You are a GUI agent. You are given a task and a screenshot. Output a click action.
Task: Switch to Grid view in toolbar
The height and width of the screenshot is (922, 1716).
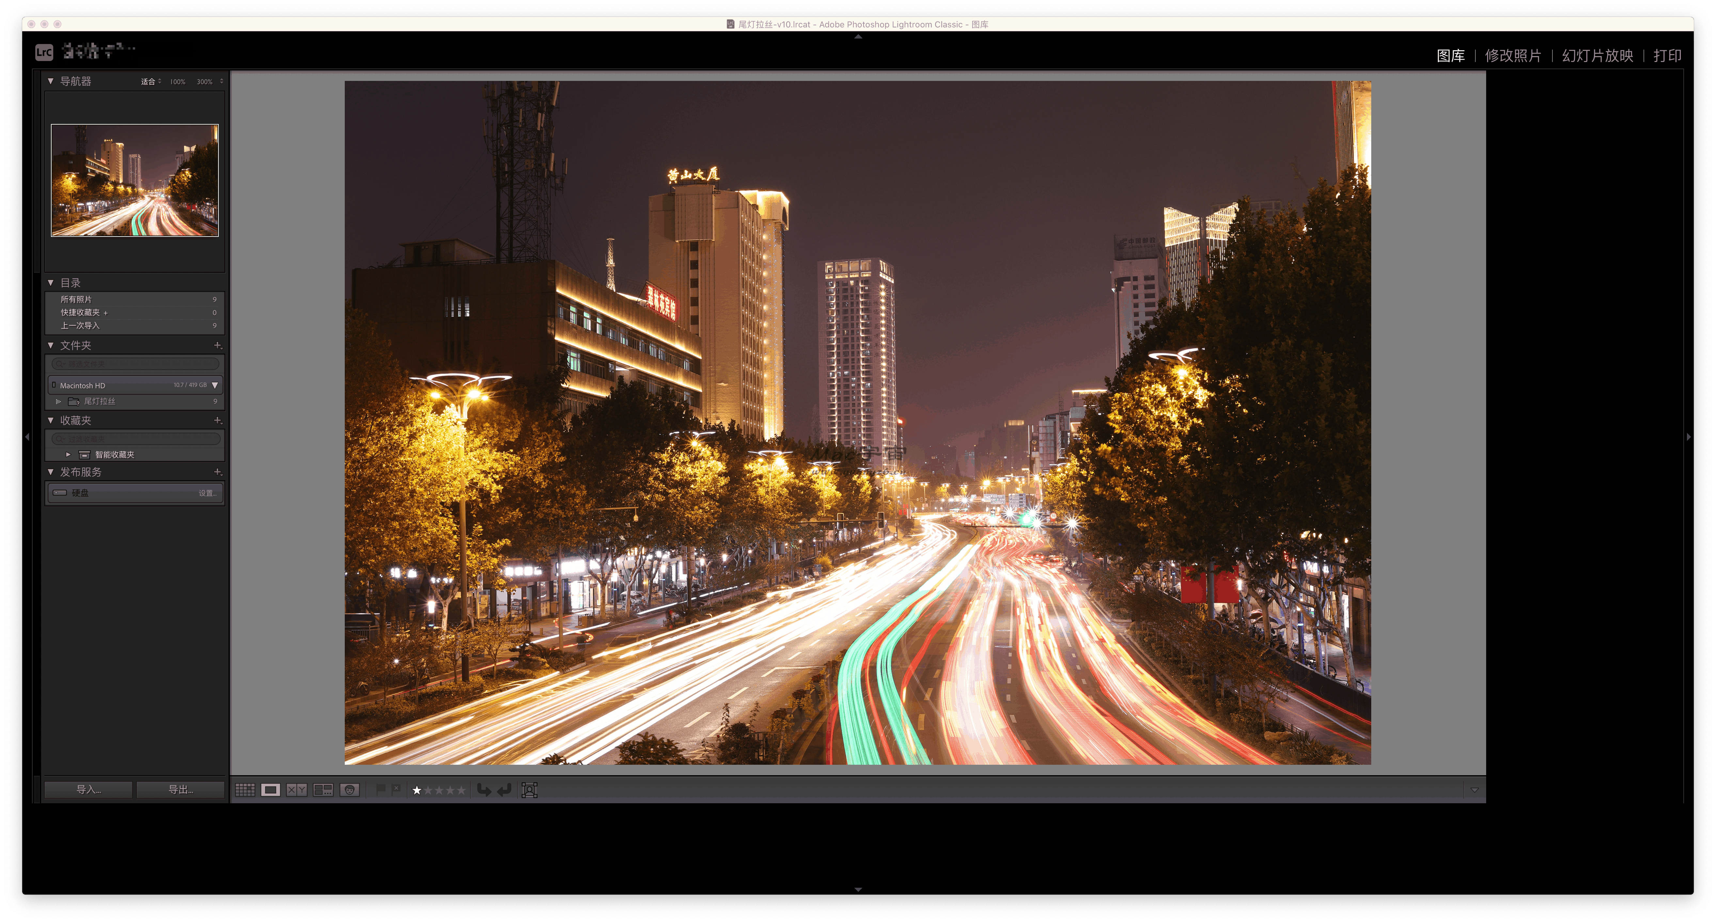(245, 790)
